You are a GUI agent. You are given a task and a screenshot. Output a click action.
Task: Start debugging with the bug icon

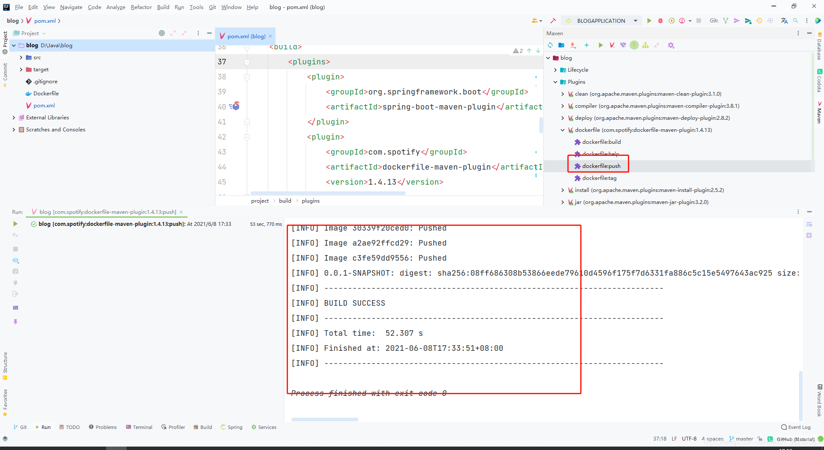(660, 21)
